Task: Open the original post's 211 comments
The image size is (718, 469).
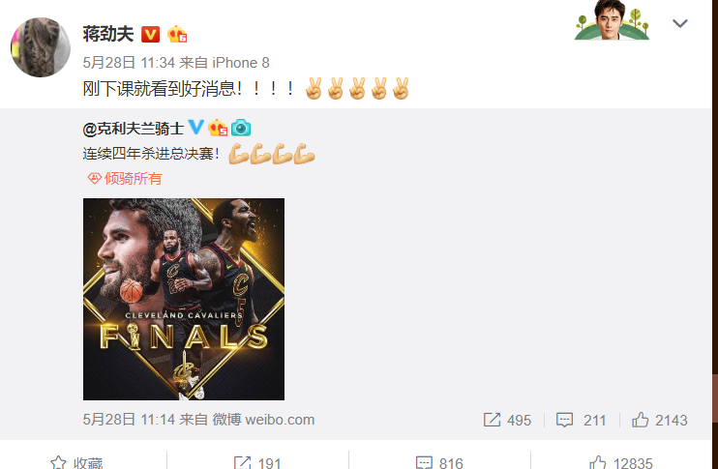Action: [581, 420]
